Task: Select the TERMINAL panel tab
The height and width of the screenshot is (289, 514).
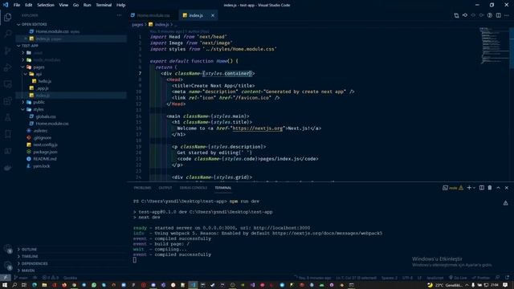Action: (x=223, y=188)
